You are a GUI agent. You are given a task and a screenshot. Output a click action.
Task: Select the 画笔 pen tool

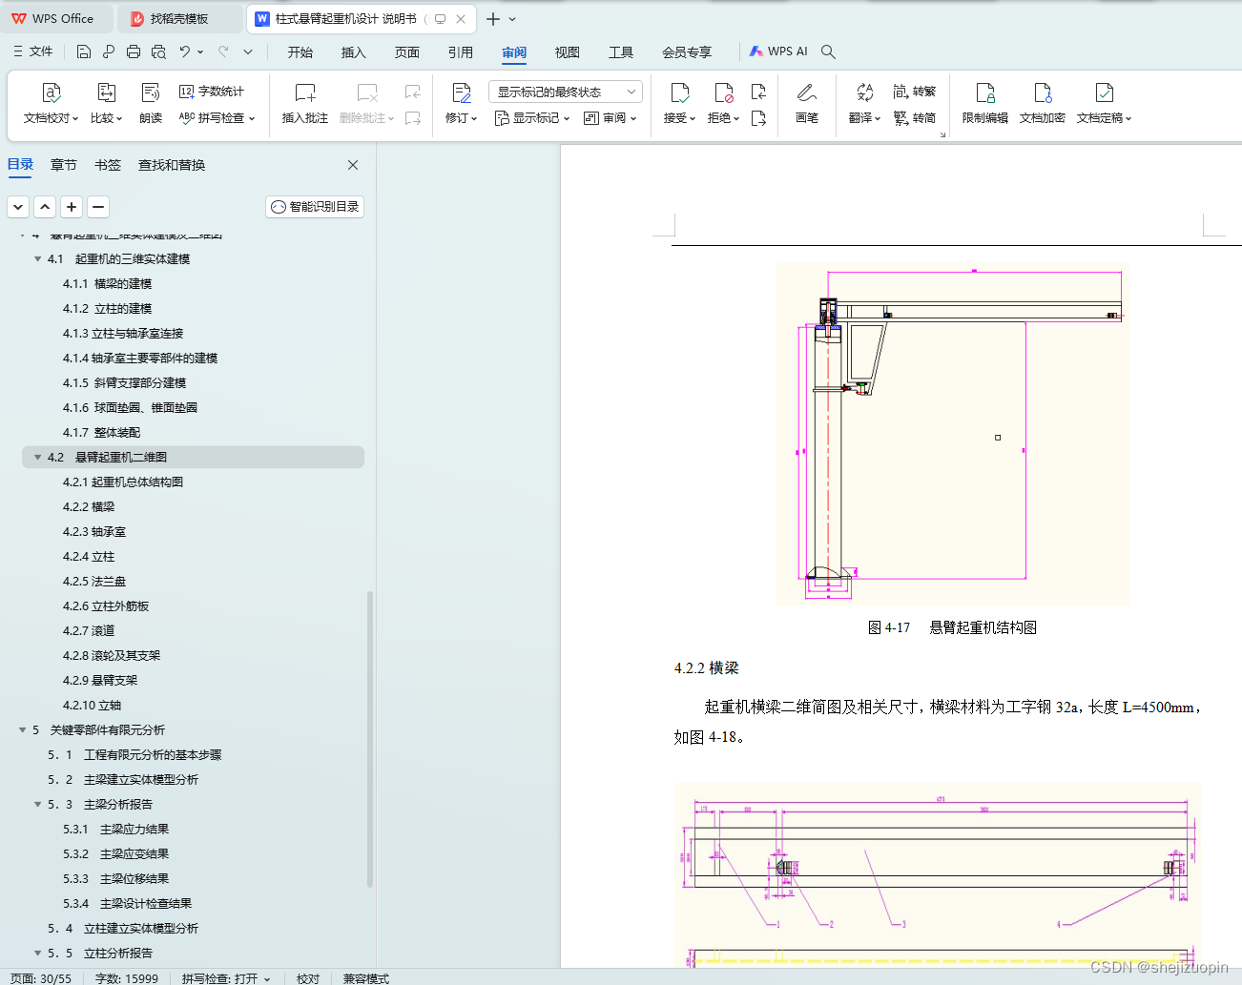point(807,104)
